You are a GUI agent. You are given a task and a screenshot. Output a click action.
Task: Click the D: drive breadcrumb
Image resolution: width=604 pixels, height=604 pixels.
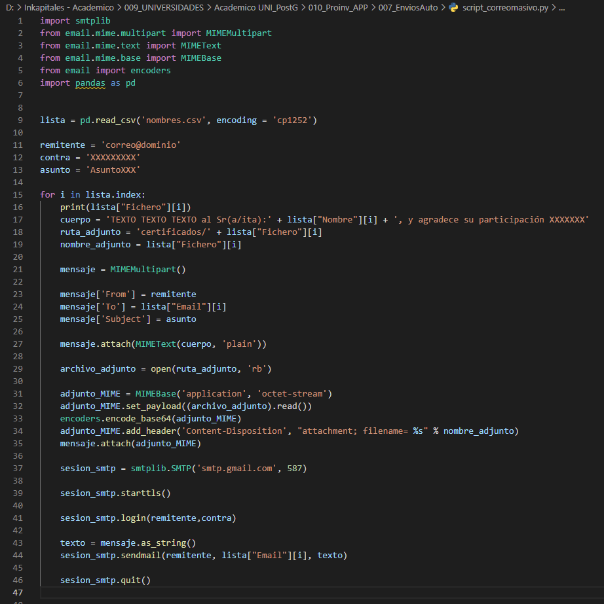click(x=10, y=7)
